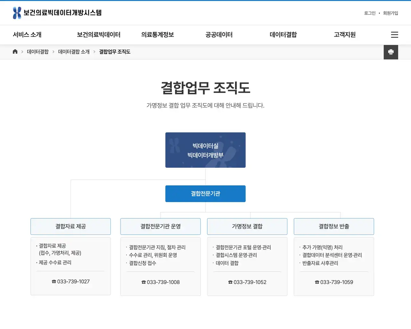The image size is (411, 329).
Task: Click the print page icon
Action: [391, 52]
